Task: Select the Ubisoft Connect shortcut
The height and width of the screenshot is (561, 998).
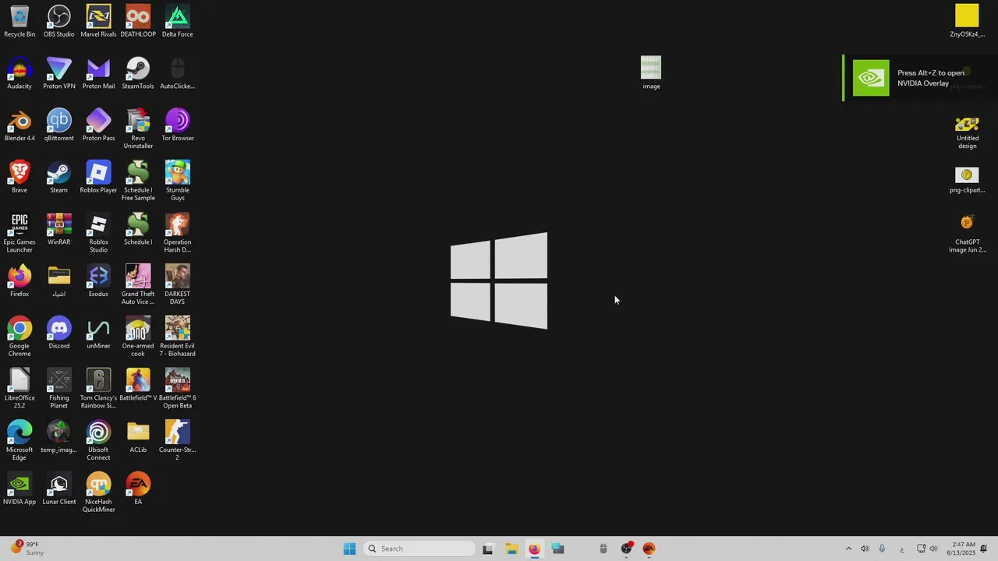Action: pos(98,440)
